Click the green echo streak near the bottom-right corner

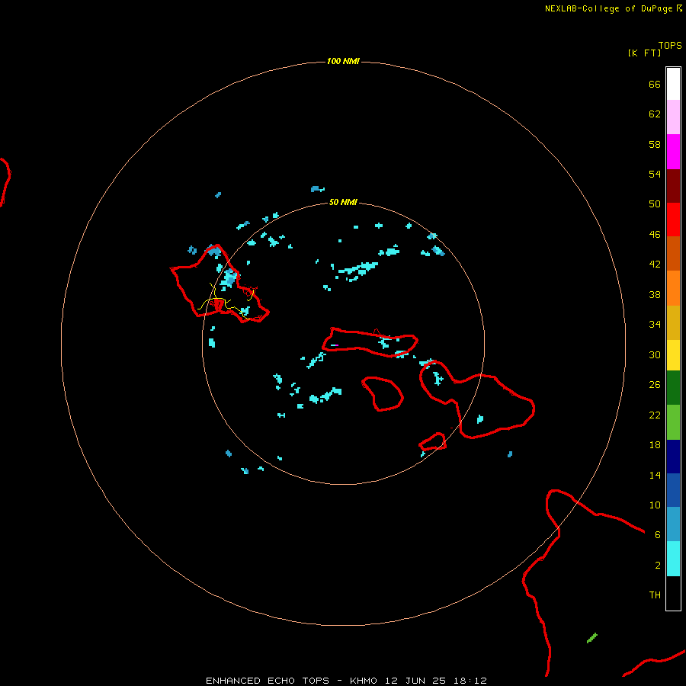(x=592, y=638)
